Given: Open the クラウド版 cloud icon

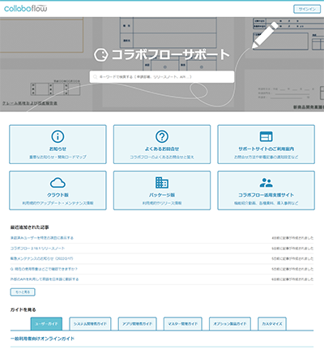Looking at the screenshot, I should pyautogui.click(x=58, y=183).
